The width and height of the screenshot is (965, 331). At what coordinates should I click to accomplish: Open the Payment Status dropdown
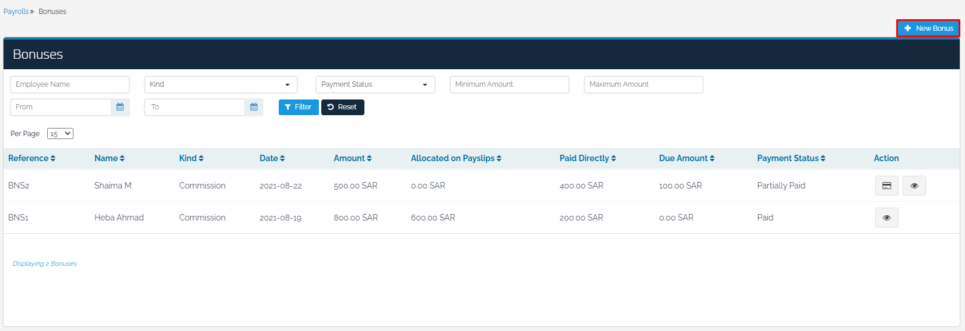tap(375, 84)
